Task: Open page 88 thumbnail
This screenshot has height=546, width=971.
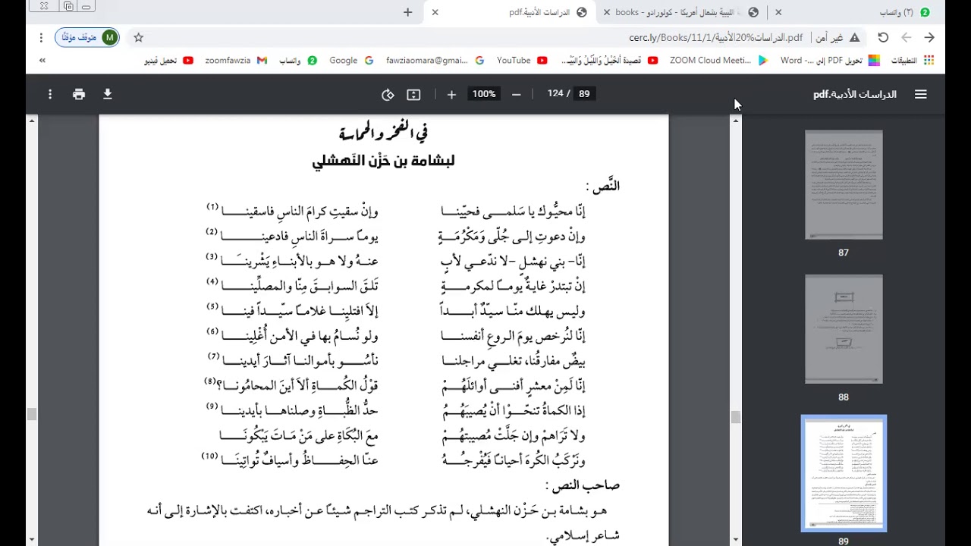Action: tap(844, 329)
